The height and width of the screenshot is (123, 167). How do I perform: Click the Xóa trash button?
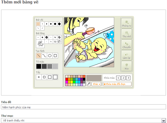126,66
